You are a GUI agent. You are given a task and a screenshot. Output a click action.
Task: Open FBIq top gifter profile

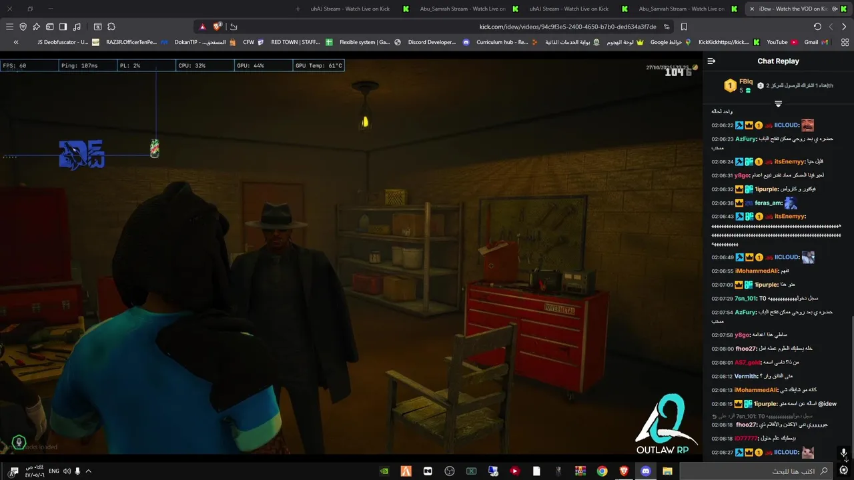[x=746, y=81]
